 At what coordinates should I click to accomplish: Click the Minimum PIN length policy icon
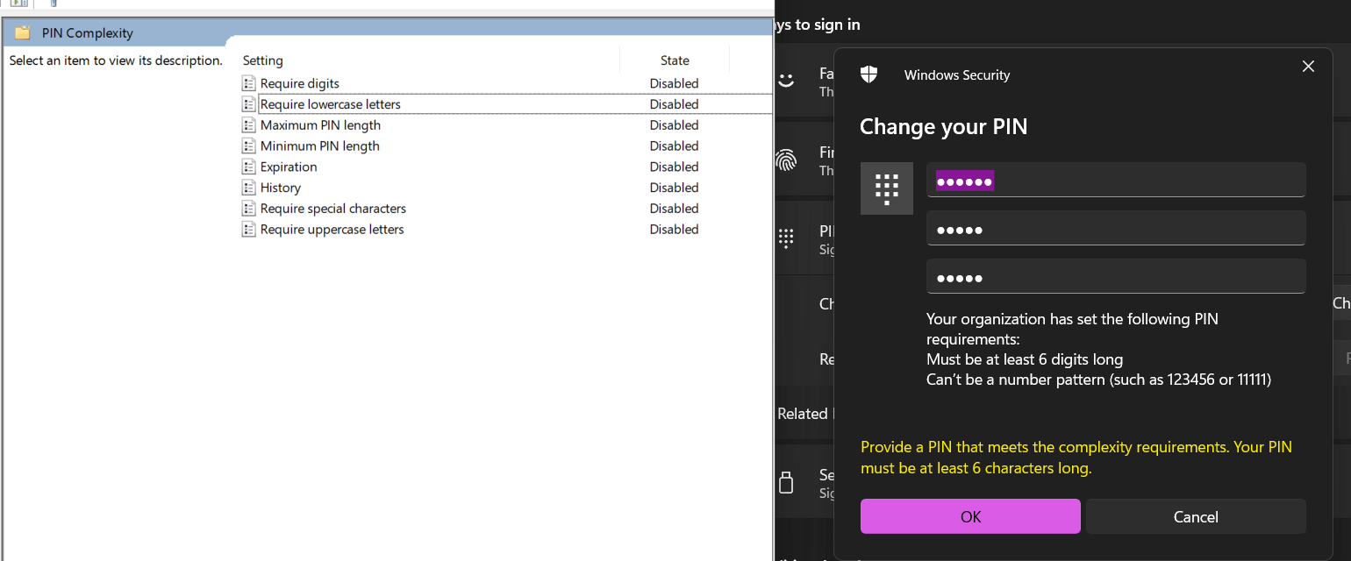click(x=249, y=146)
